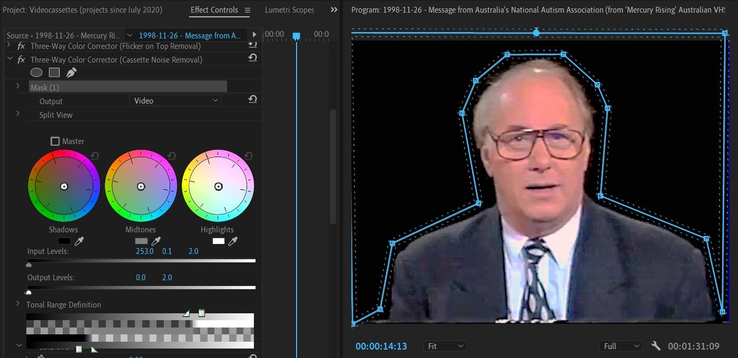Toggle fx on Flicker on Top Removal effect
The image size is (738, 358).
point(22,46)
